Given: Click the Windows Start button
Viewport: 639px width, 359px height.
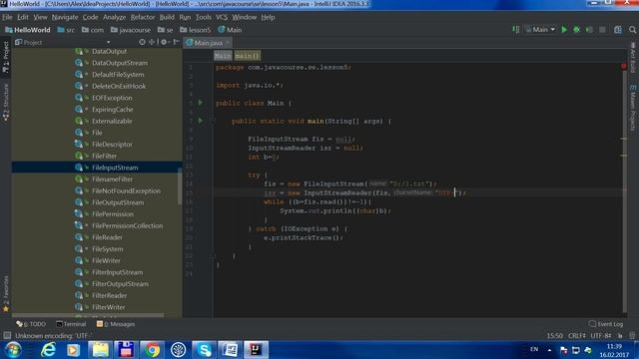Looking at the screenshot, I should pyautogui.click(x=13, y=350).
